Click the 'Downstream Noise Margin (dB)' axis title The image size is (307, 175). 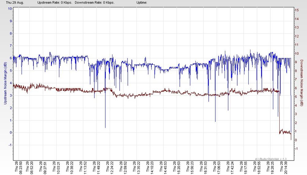[302, 83]
